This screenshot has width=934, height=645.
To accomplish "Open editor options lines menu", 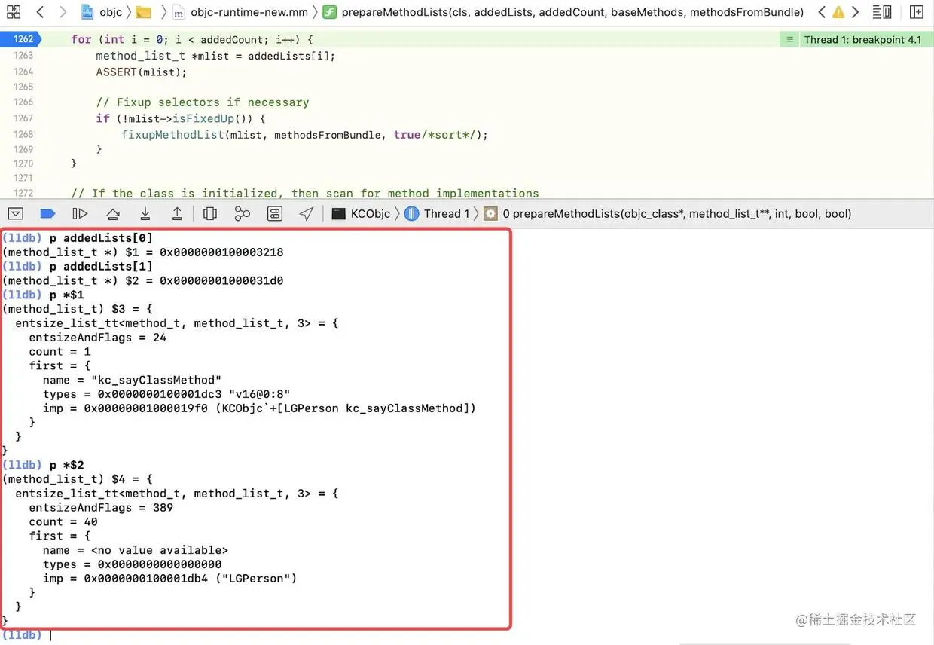I will [x=881, y=12].
